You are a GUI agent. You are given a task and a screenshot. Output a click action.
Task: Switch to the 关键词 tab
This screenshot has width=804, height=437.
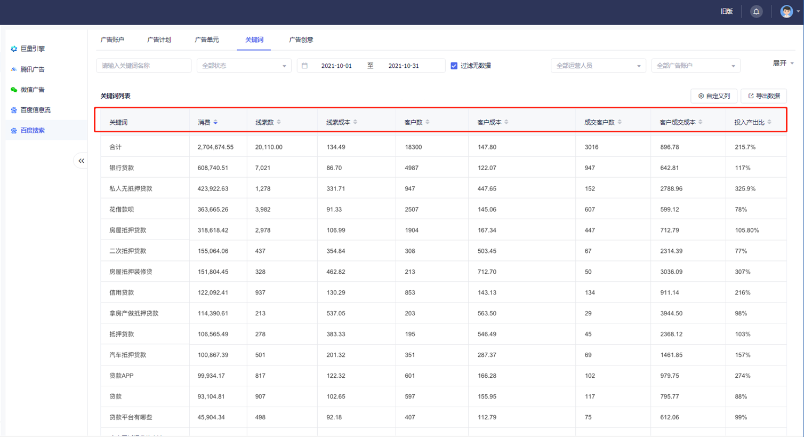(254, 39)
